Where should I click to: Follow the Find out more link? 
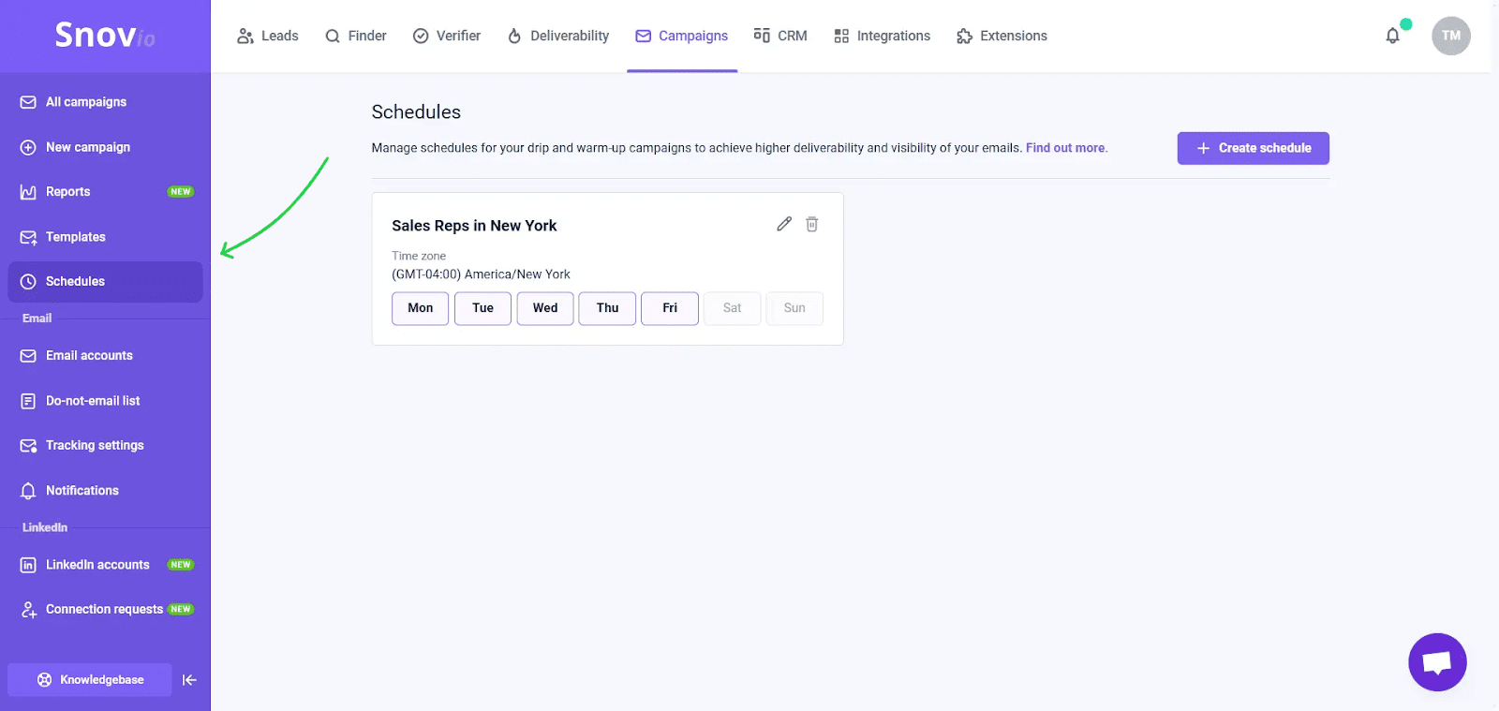(1066, 148)
